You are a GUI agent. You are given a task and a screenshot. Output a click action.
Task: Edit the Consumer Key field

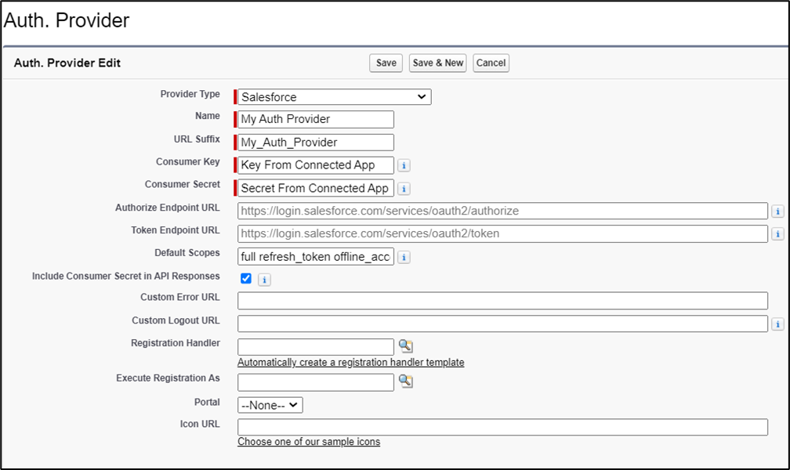pos(316,165)
